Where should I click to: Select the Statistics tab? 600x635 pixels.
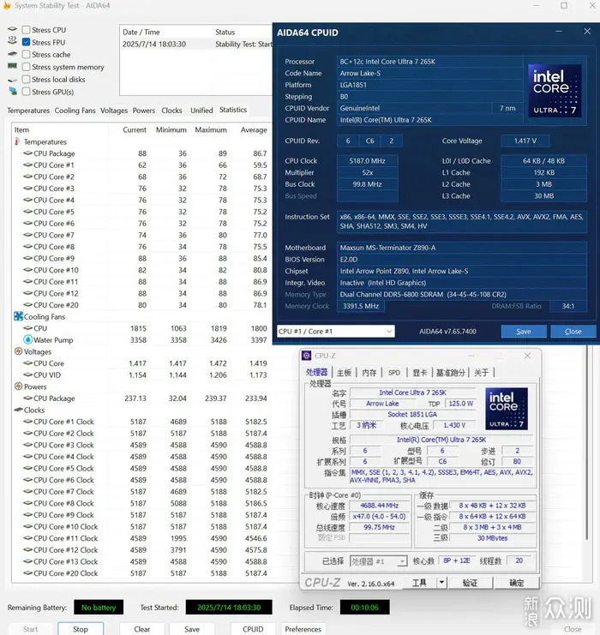click(x=233, y=110)
